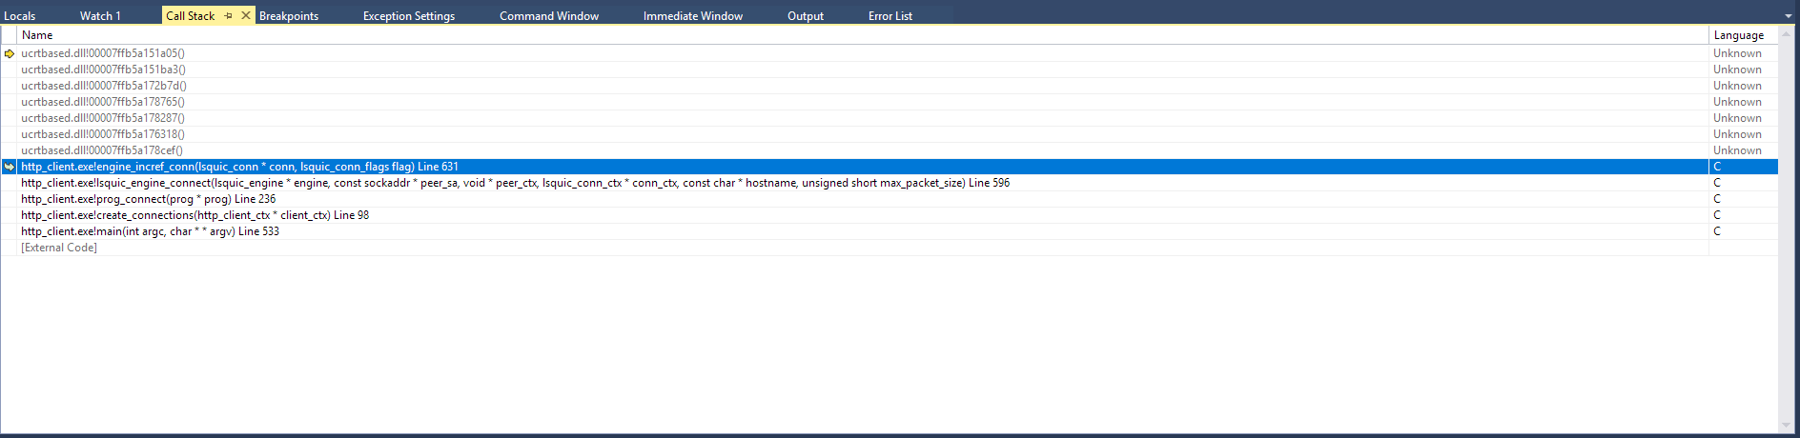Switch to the Locals tab
The image size is (1800, 438).
click(20, 15)
